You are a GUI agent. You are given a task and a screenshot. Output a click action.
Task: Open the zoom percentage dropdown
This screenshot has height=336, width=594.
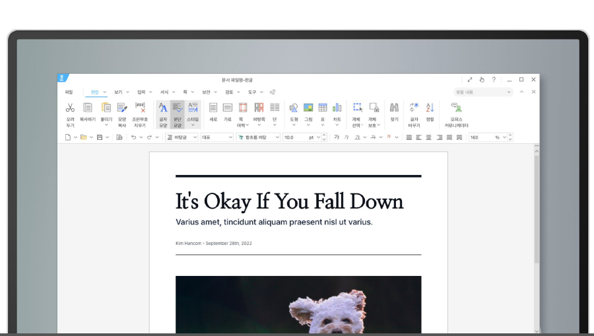pos(504,137)
